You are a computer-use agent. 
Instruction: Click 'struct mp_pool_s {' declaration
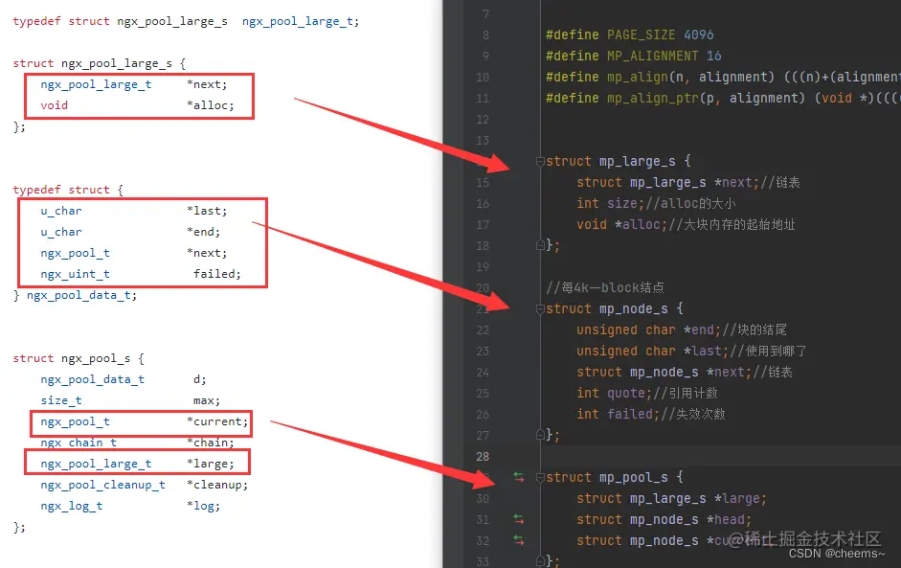615,477
